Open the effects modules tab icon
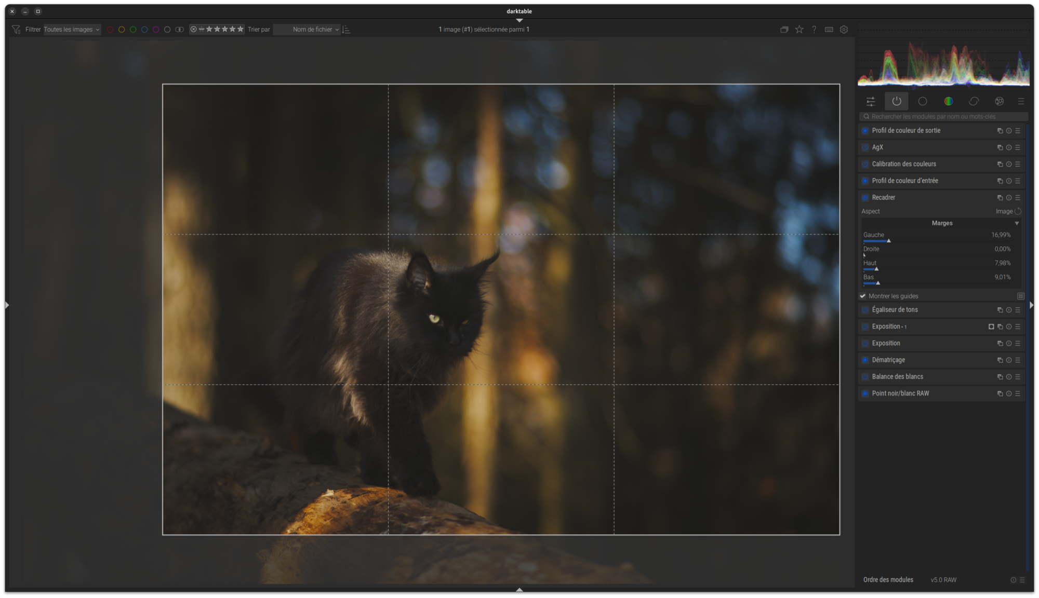1039x598 pixels. coord(999,101)
